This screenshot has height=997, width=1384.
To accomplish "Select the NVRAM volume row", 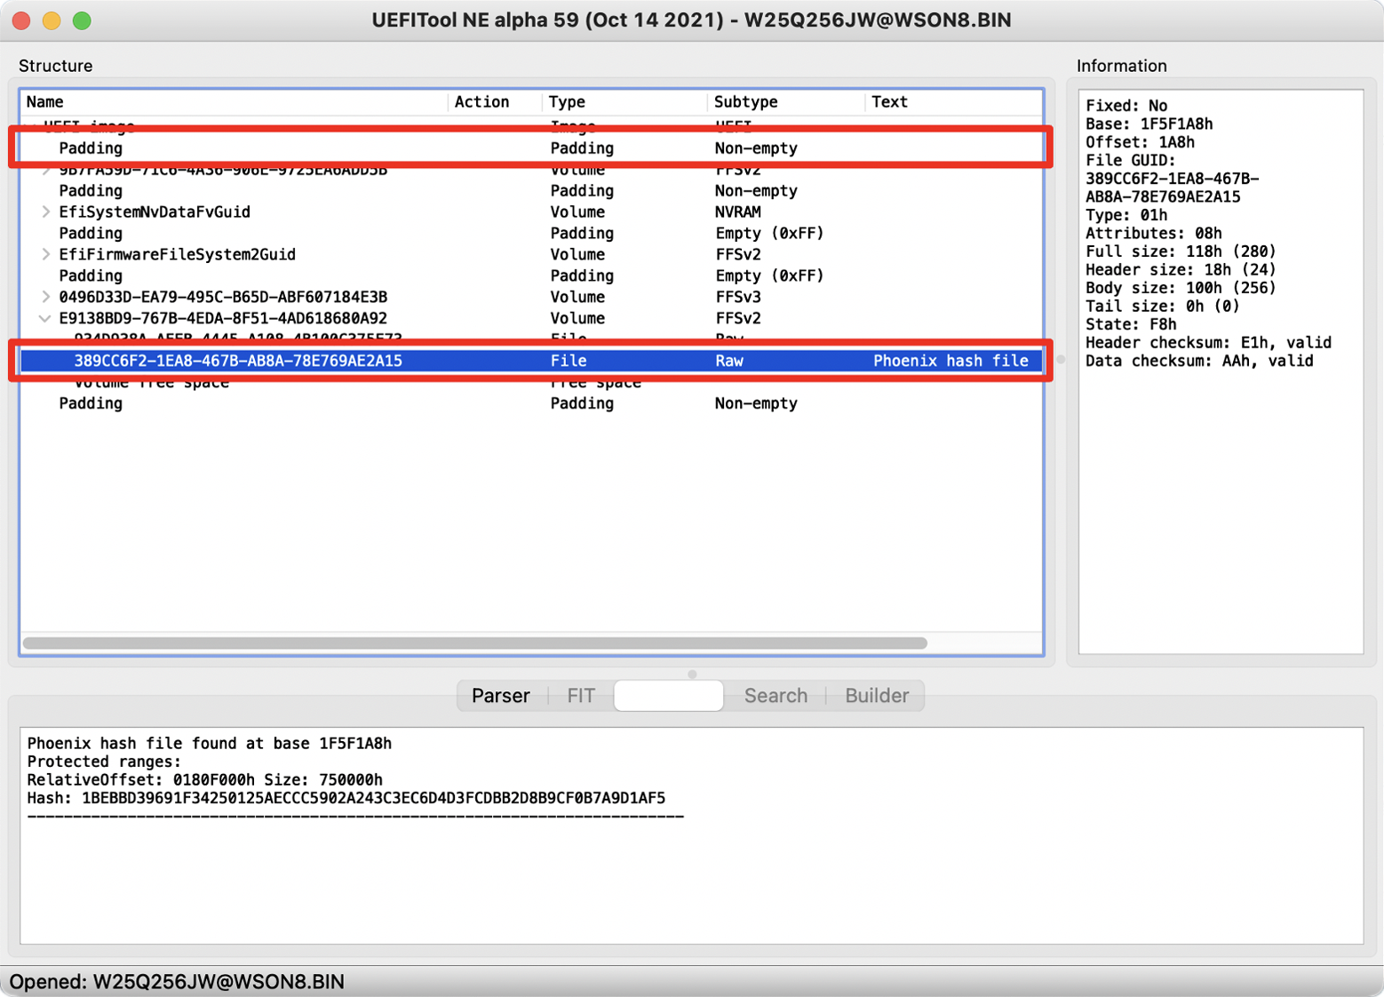I will [355, 211].
